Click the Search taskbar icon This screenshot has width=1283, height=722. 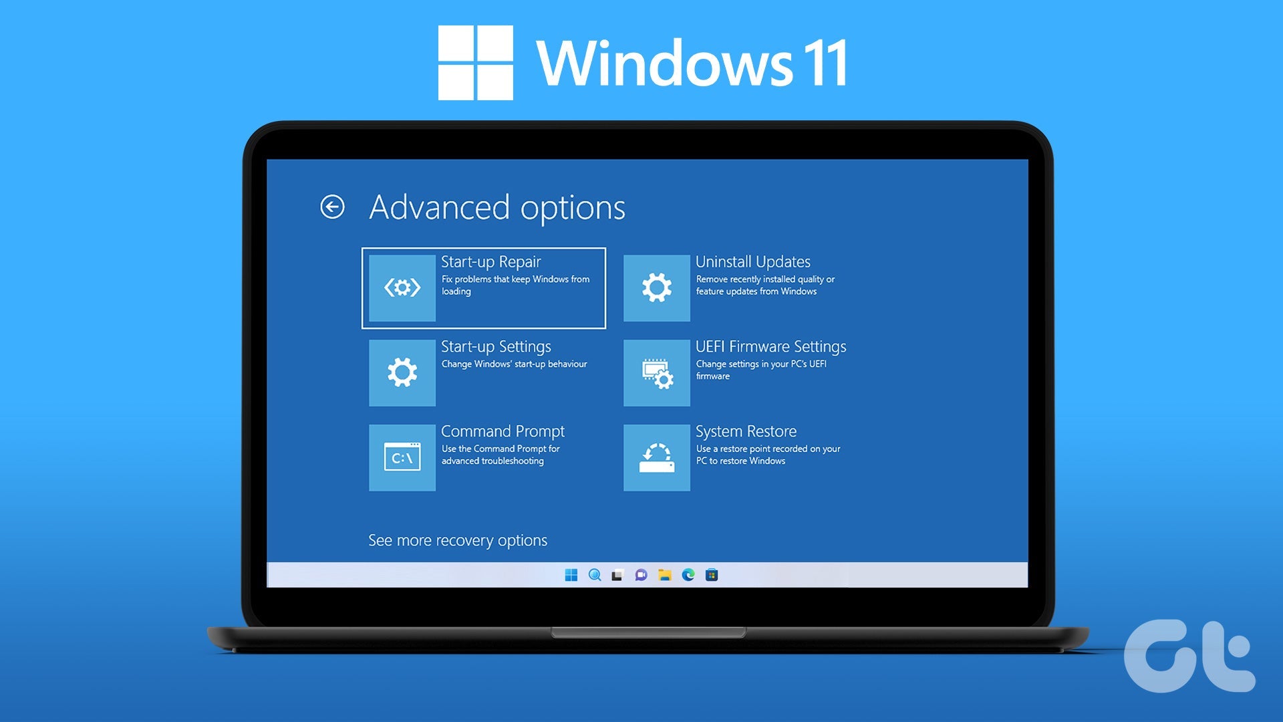click(x=593, y=575)
